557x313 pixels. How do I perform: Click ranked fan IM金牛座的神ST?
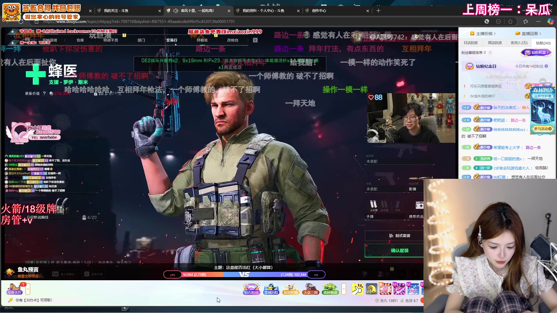pyautogui.click(x=483, y=96)
